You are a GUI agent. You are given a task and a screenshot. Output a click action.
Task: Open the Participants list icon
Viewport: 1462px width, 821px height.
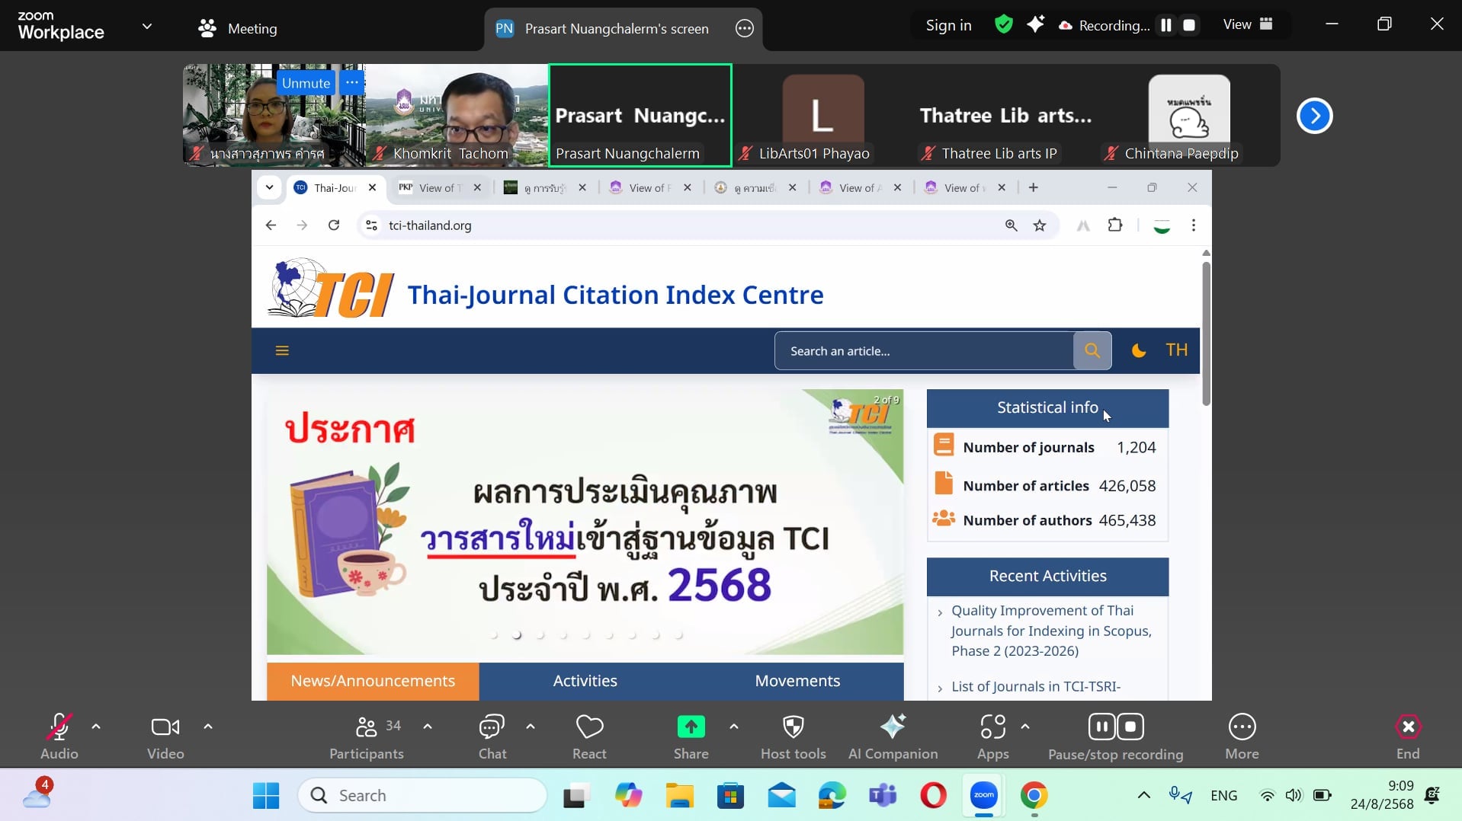367,727
